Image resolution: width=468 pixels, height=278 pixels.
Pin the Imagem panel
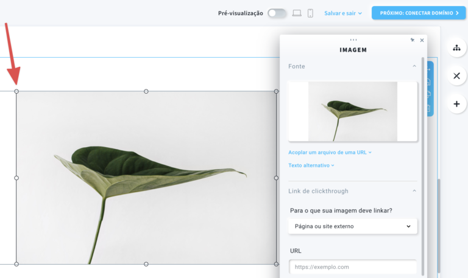click(413, 40)
